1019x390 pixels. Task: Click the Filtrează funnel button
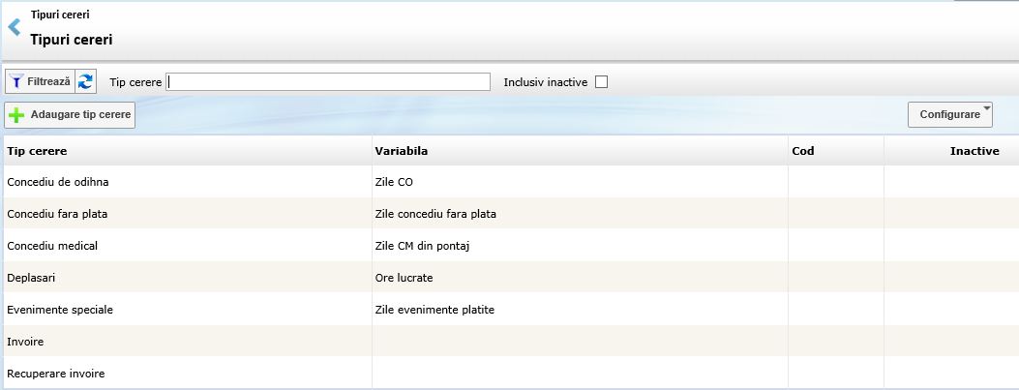(x=40, y=82)
